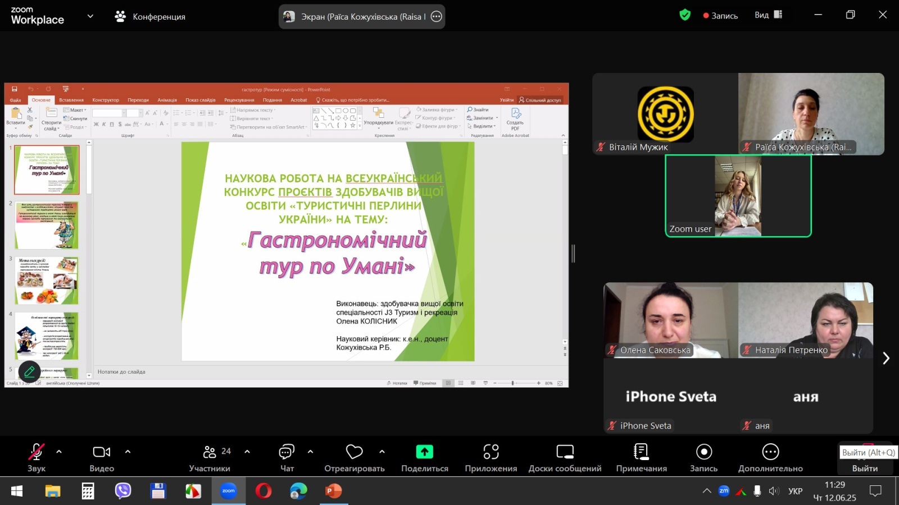Click the 'Скажіть, що потрібно зробити' search field
Image resolution: width=899 pixels, height=505 pixels.
click(x=352, y=100)
